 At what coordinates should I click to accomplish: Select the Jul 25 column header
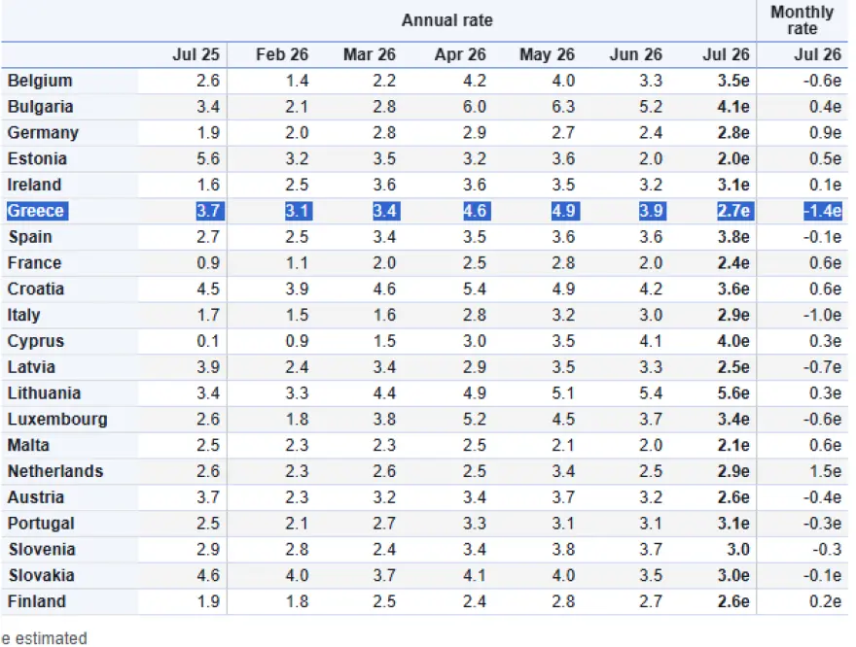[196, 54]
